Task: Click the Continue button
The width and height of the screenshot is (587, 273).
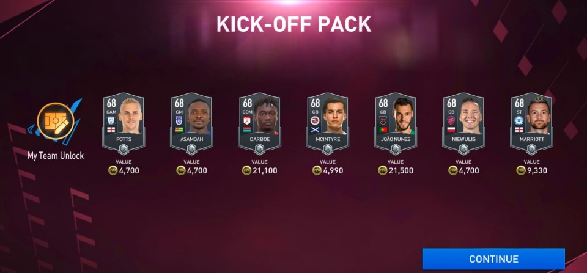Action: [x=493, y=259]
